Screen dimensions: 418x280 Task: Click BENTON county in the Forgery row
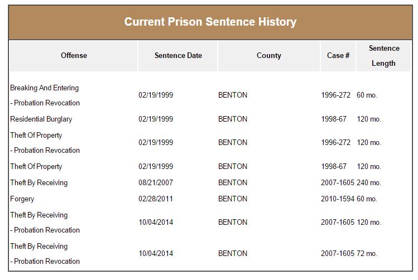(x=233, y=199)
